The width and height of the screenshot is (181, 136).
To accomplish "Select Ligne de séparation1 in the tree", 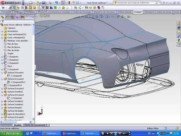I will (16, 114).
